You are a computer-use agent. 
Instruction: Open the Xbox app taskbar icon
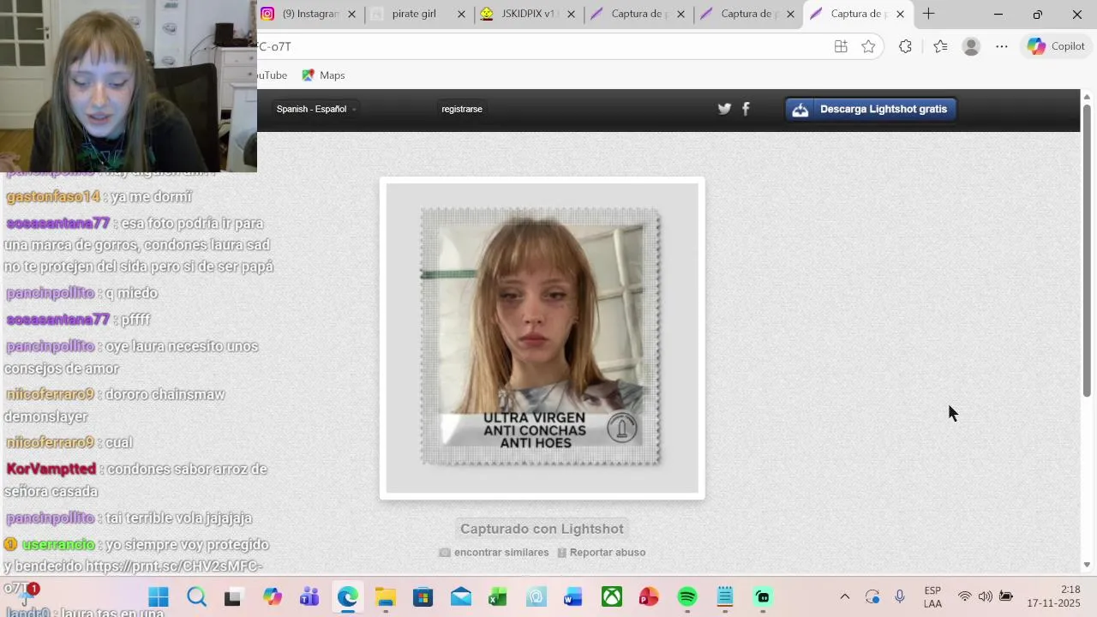click(611, 596)
